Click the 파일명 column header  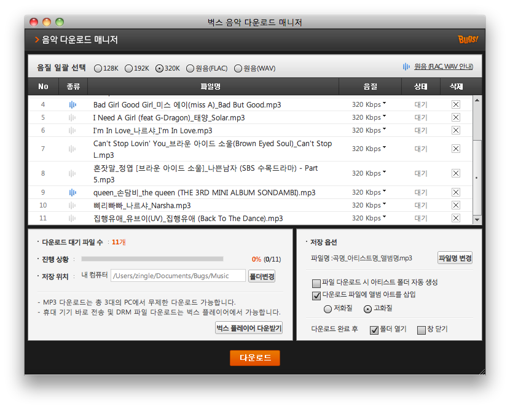pyautogui.click(x=213, y=87)
